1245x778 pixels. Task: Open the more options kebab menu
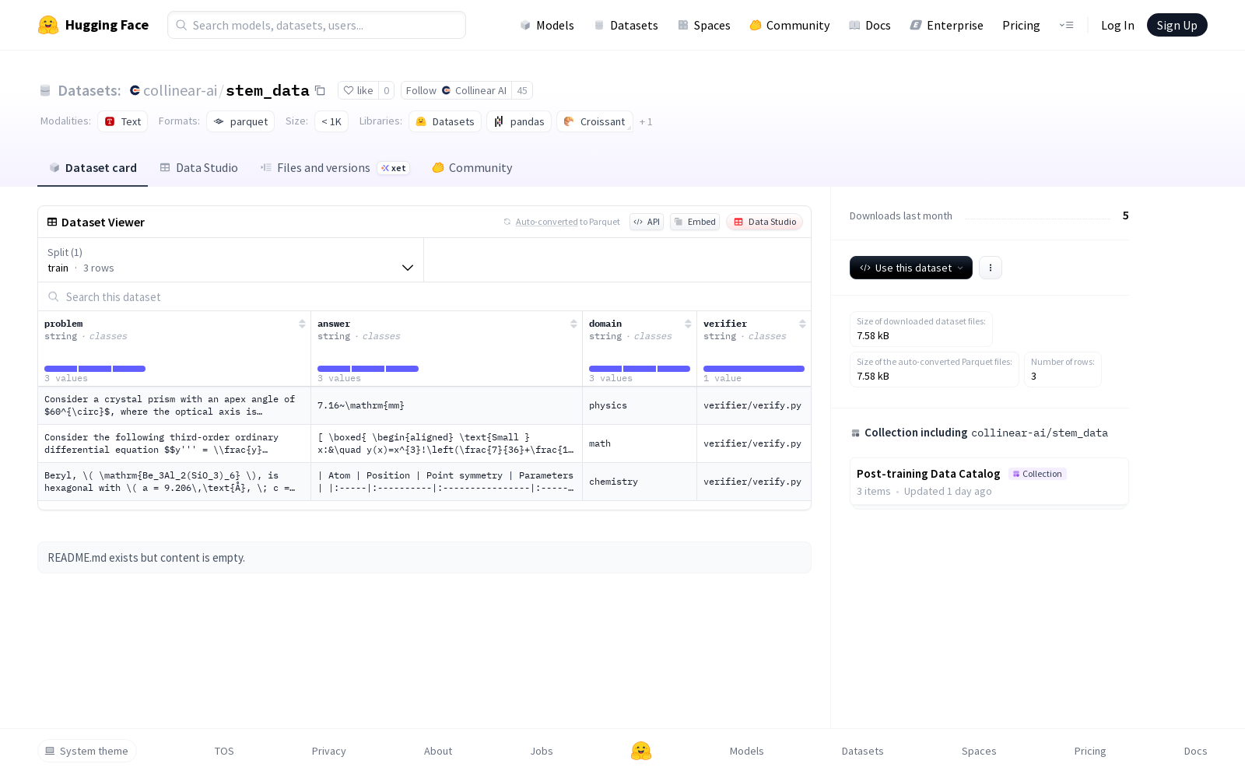point(991,268)
